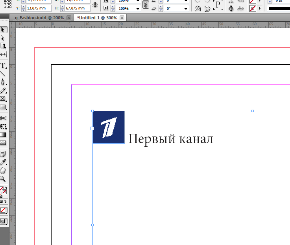Click the Scale Y Percentage stepper
Screen dimensions: 290x245
113,9
